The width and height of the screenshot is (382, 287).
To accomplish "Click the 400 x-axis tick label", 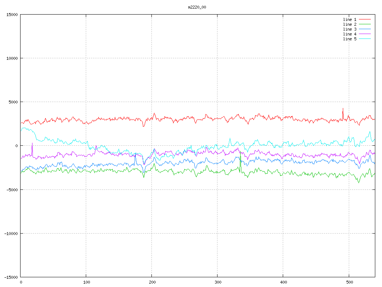I will pyautogui.click(x=283, y=282).
